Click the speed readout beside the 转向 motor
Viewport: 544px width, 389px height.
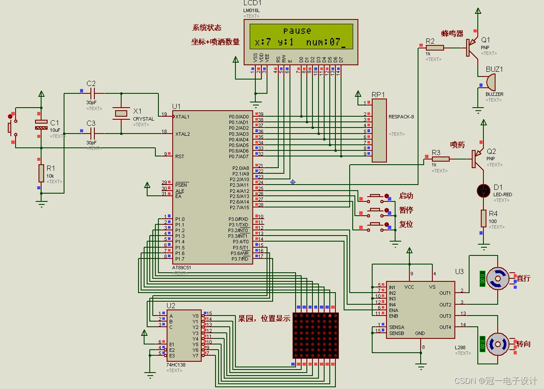coord(482,344)
